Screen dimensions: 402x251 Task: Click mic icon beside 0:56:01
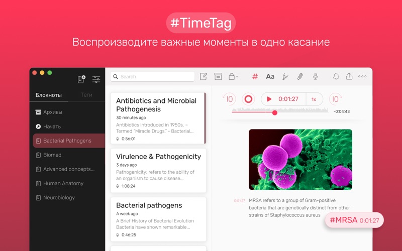pos(118,139)
